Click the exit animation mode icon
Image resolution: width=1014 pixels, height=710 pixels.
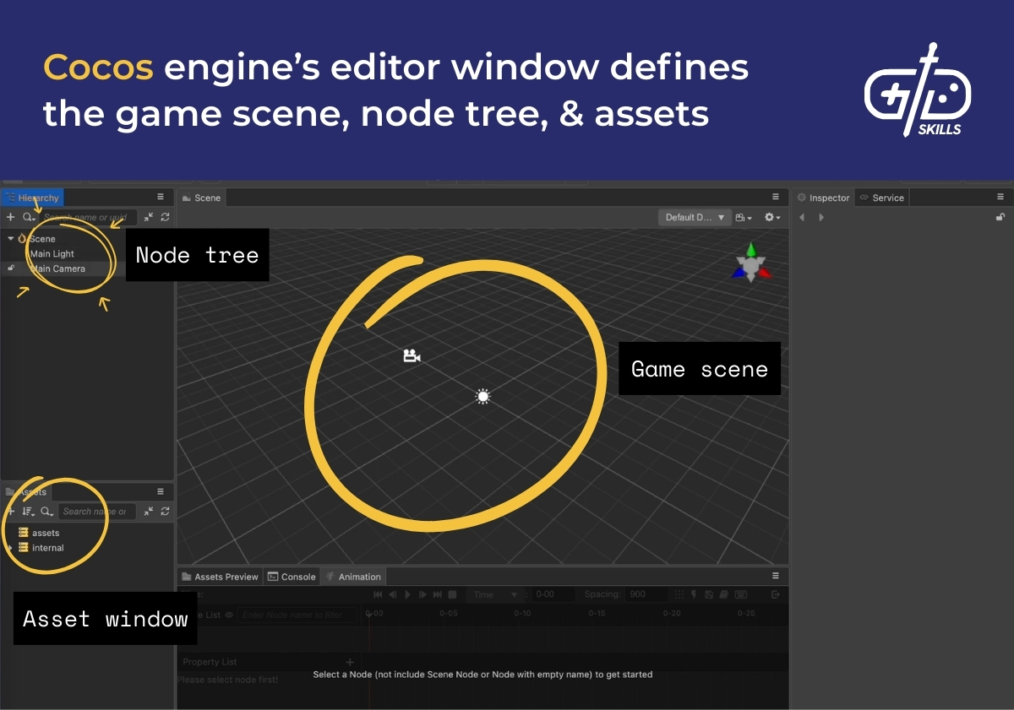point(775,594)
